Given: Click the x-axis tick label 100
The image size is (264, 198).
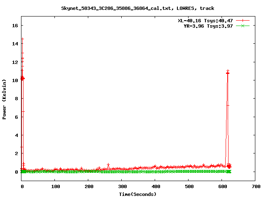Looking at the screenshot, I should point(55,186).
